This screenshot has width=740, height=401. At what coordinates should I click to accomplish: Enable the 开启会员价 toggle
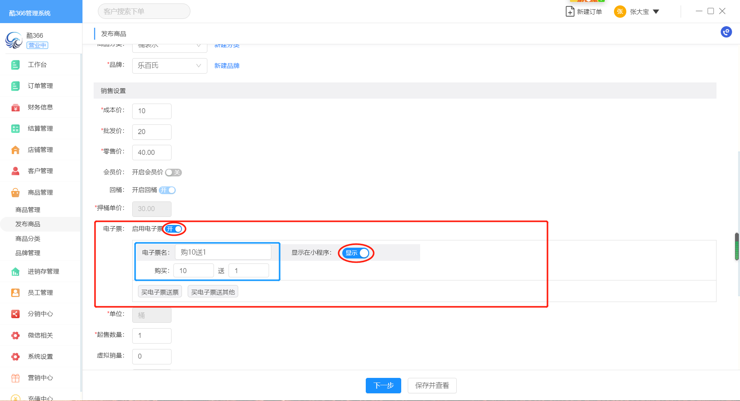(x=173, y=173)
